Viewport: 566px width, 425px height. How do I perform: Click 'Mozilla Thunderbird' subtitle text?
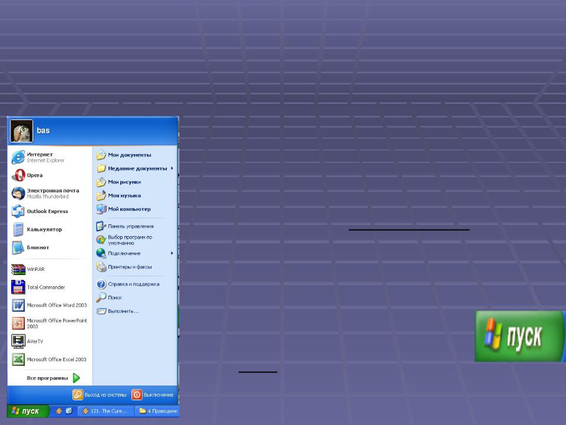pyautogui.click(x=48, y=197)
